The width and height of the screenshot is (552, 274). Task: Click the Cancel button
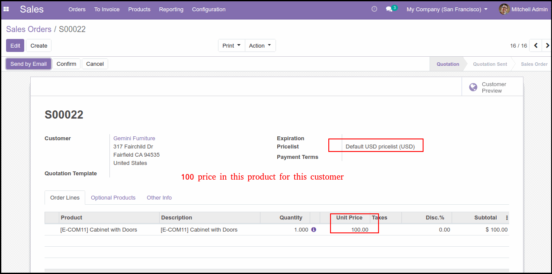click(95, 64)
